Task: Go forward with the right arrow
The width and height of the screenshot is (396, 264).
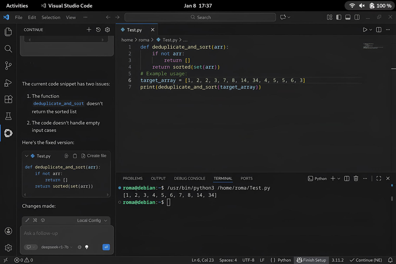Action: tap(117, 17)
